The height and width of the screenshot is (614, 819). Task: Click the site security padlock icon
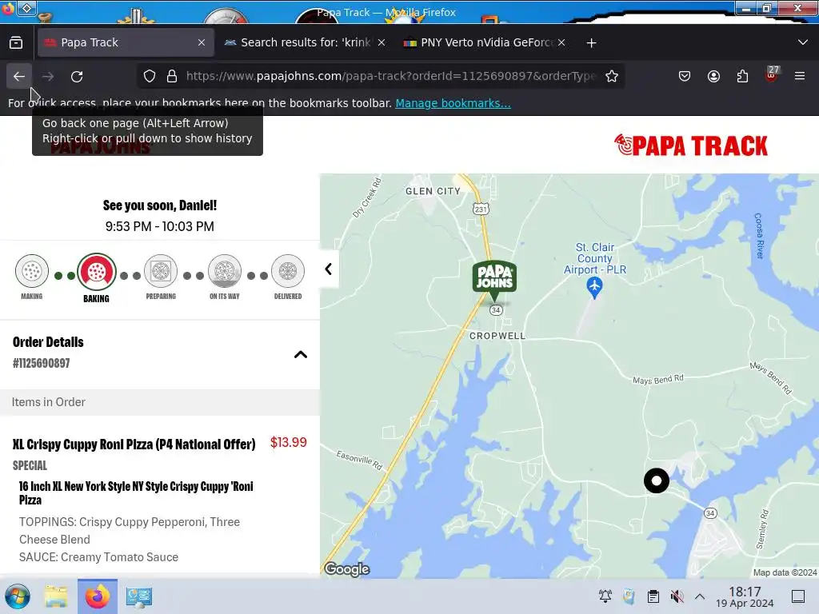click(x=172, y=76)
